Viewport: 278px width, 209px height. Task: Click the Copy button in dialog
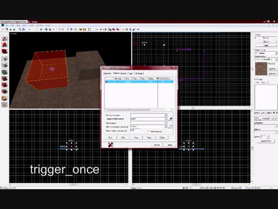(136, 138)
